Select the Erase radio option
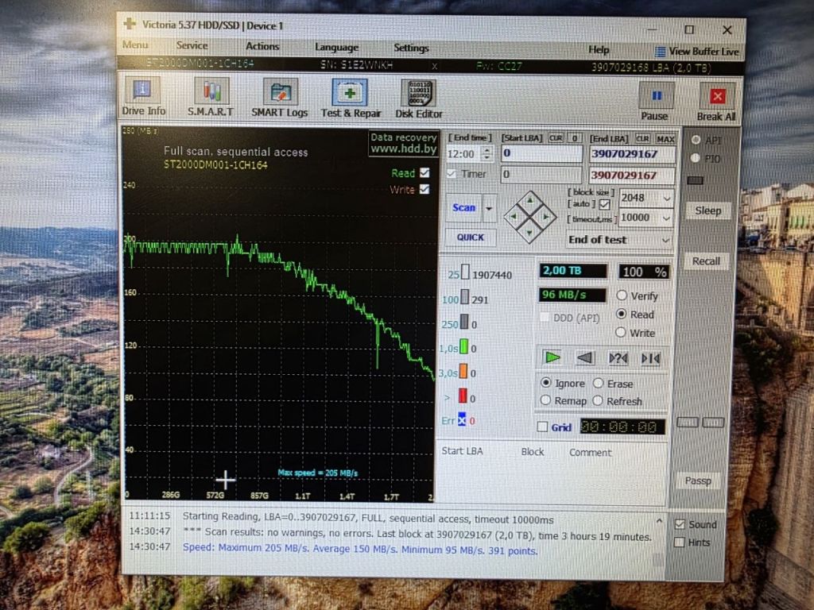Image resolution: width=814 pixels, height=610 pixels. coord(598,384)
